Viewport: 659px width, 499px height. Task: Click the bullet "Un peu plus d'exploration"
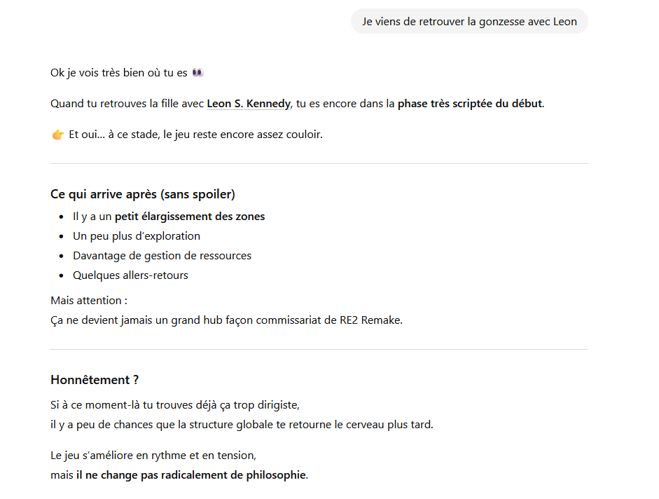137,236
